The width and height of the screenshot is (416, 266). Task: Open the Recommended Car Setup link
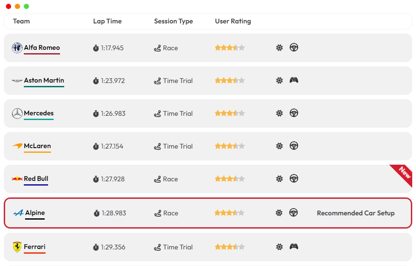coord(356,213)
